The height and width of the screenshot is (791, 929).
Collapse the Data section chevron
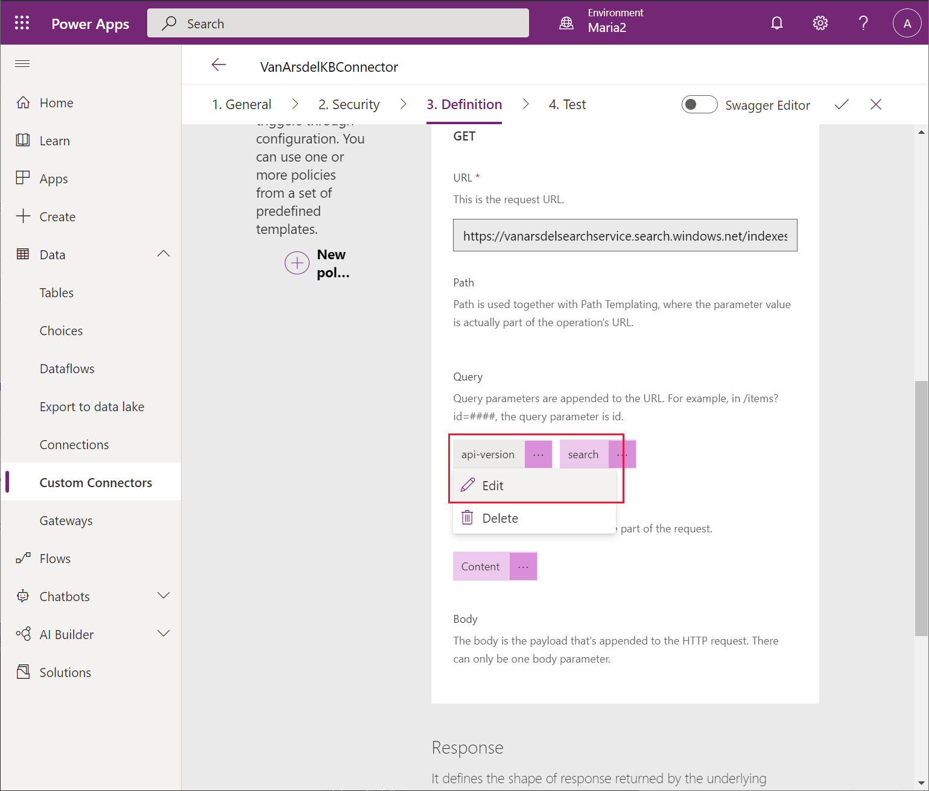[x=163, y=254]
